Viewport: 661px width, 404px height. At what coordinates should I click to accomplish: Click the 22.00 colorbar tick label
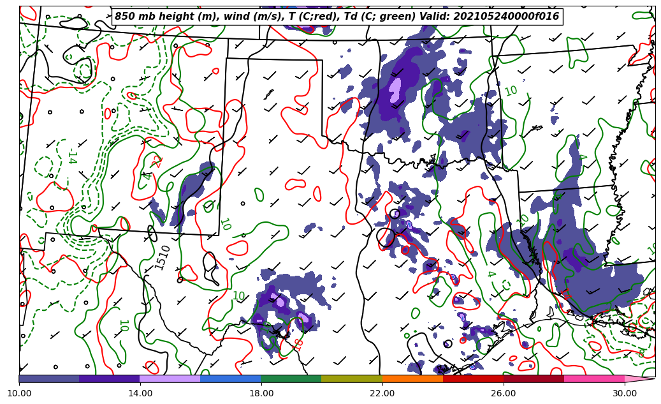[x=382, y=393]
